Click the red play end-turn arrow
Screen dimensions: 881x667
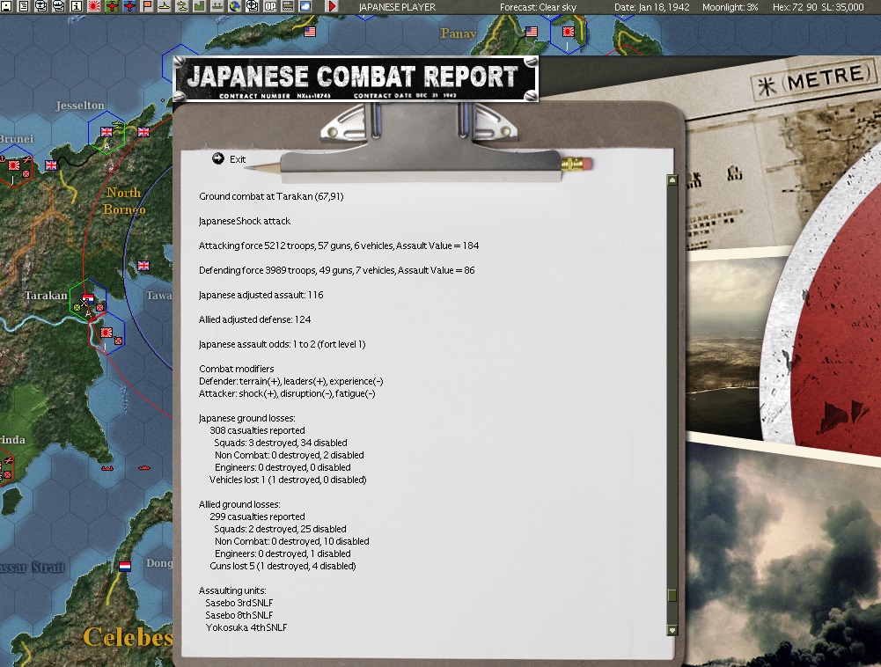(332, 6)
